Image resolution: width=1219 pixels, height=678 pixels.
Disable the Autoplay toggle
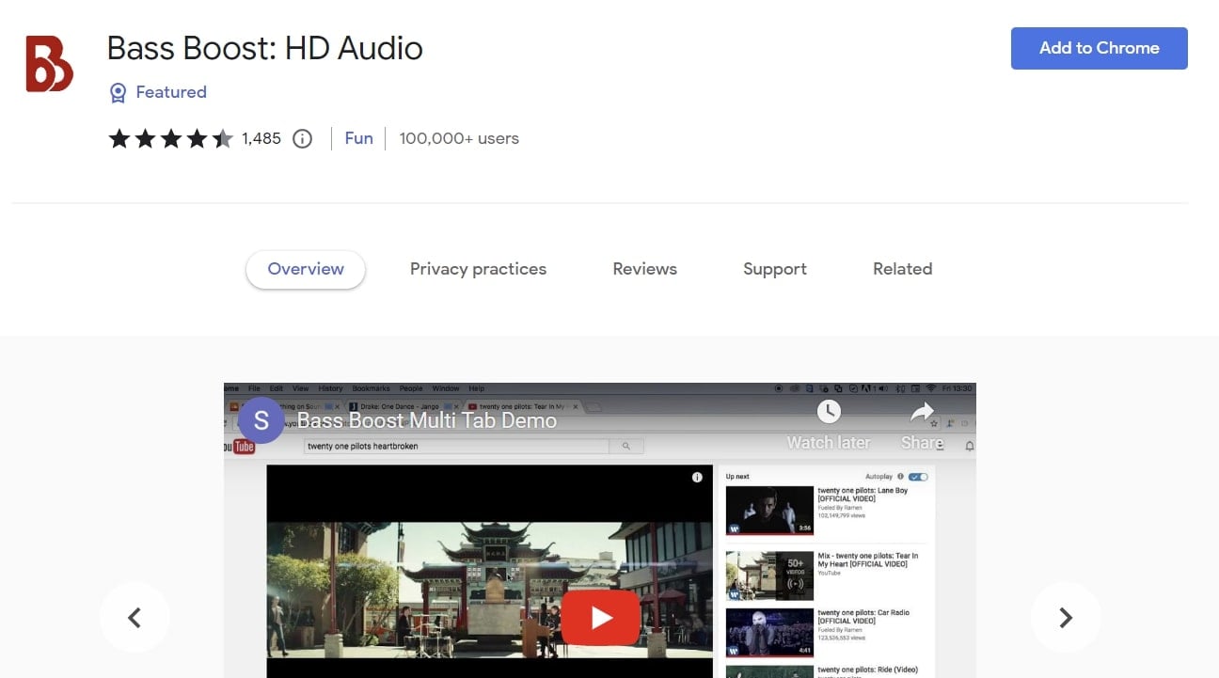(918, 477)
